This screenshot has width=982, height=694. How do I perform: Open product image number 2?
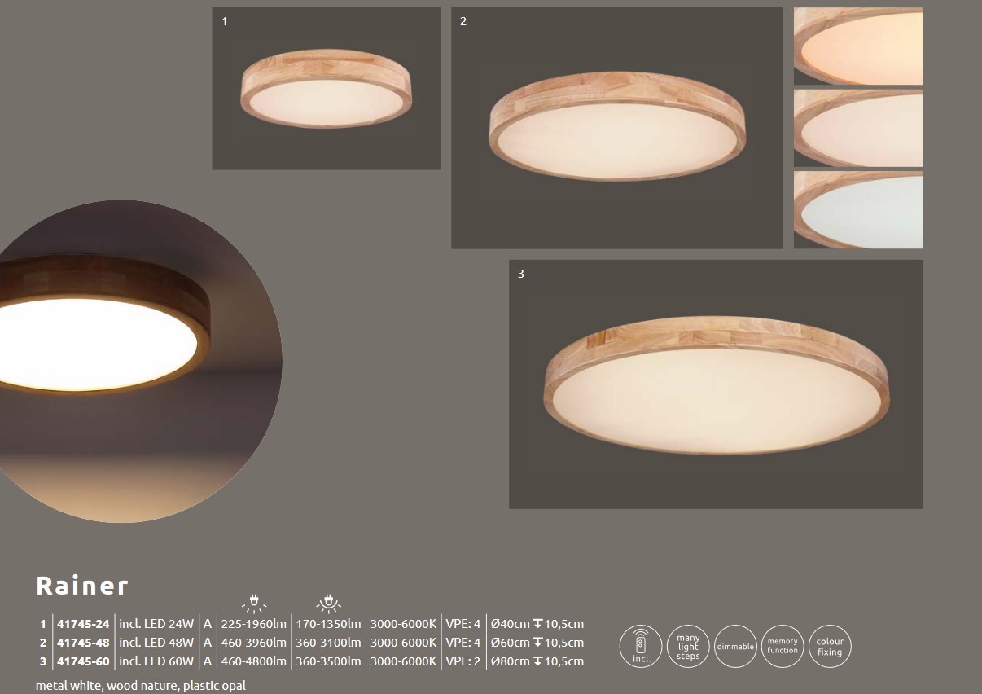pos(616,128)
